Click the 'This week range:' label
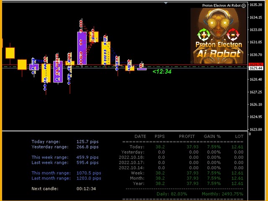The width and height of the screenshot is (268, 201). point(50,157)
